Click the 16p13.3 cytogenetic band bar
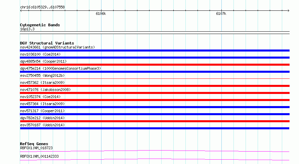 (155, 33)
